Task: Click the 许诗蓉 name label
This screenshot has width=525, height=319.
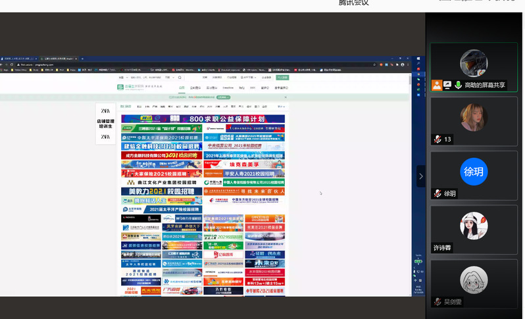Action: pyautogui.click(x=442, y=248)
